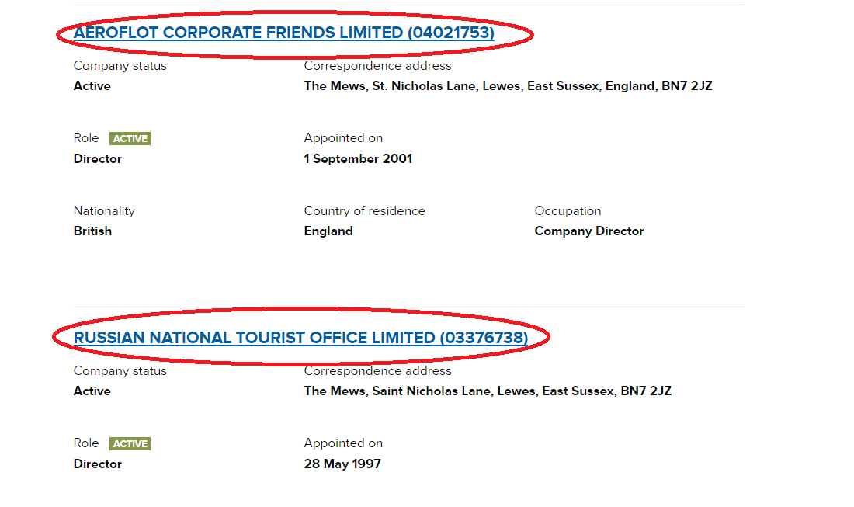Image resolution: width=854 pixels, height=507 pixels.
Task: Click the Country of residence label
Action: pyautogui.click(x=364, y=211)
